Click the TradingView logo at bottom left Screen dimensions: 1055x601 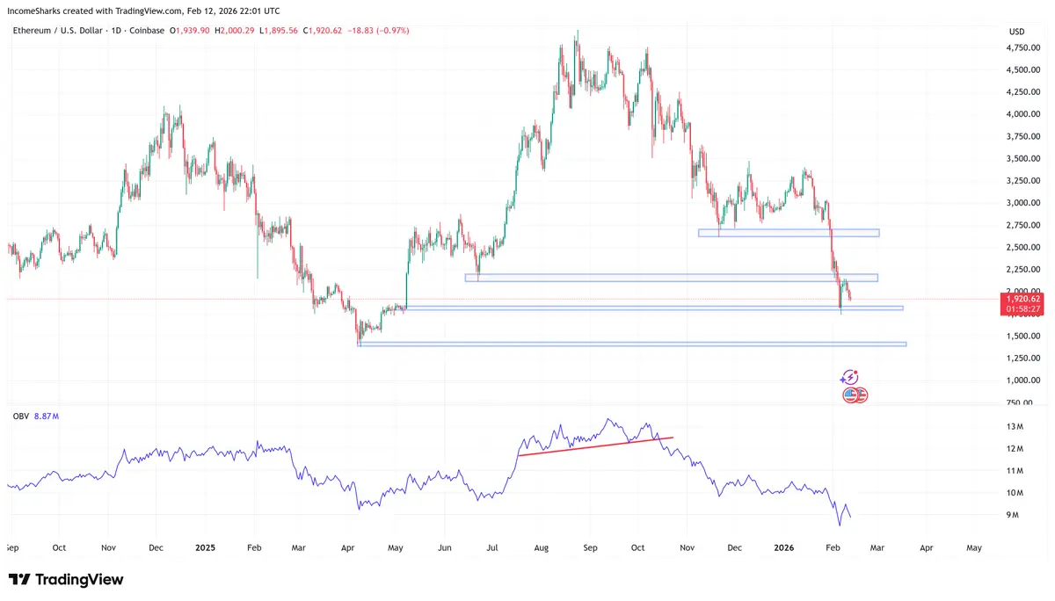[66, 580]
